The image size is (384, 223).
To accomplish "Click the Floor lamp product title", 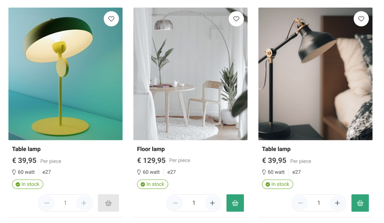I will [x=151, y=149].
